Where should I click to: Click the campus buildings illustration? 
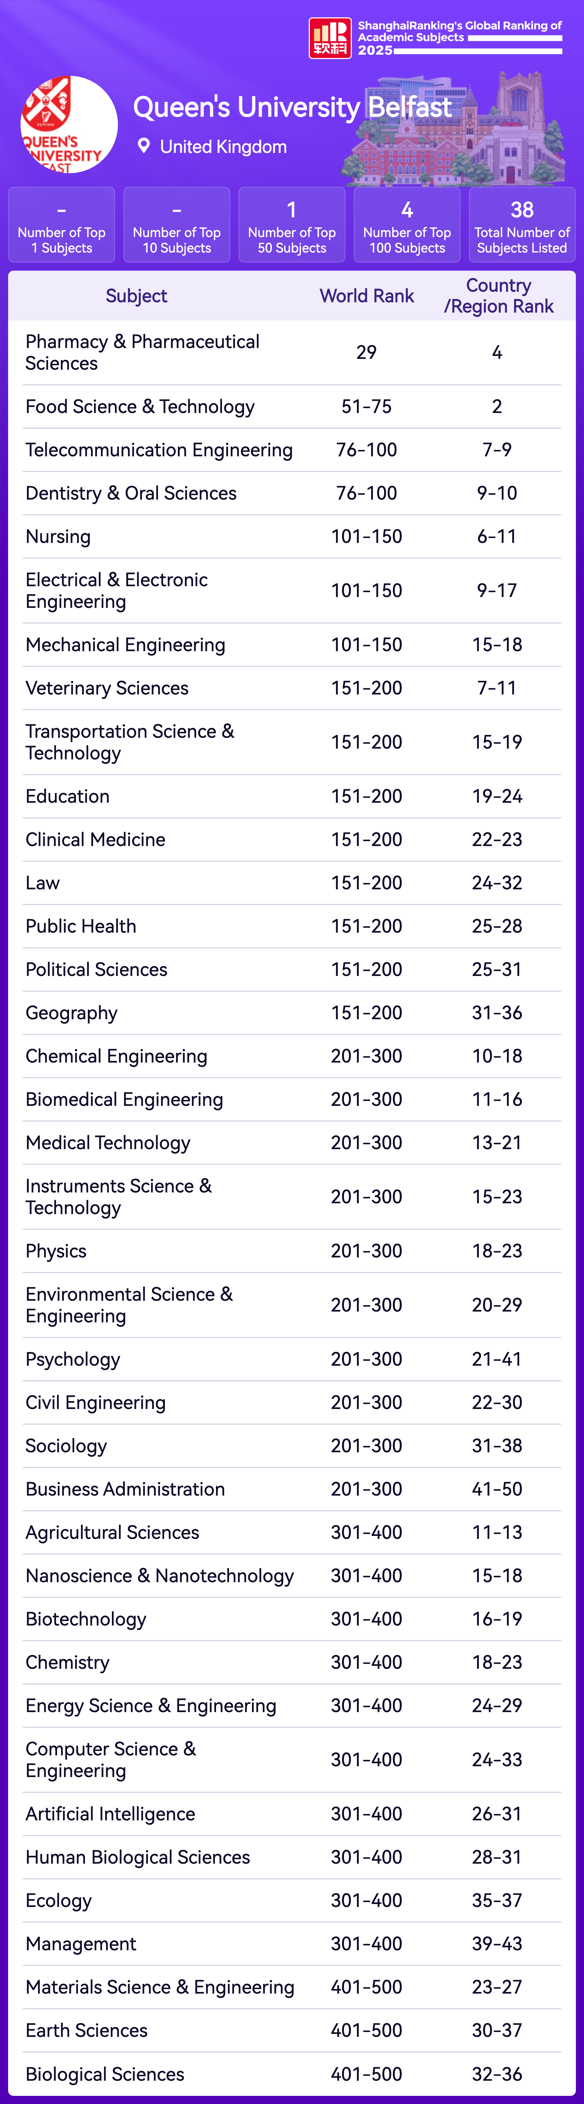coord(457,131)
